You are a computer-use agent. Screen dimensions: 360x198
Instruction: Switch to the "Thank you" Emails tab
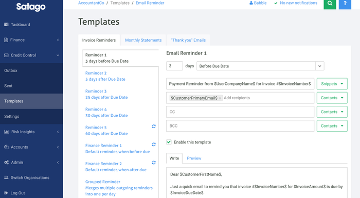click(188, 40)
